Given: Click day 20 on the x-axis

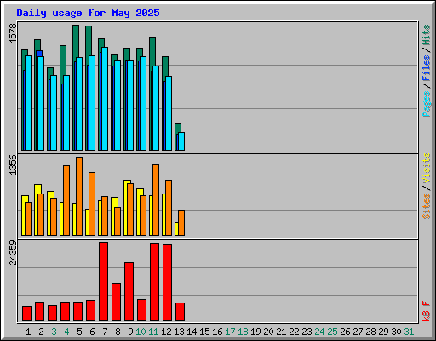Looking at the screenshot, I should (268, 332).
